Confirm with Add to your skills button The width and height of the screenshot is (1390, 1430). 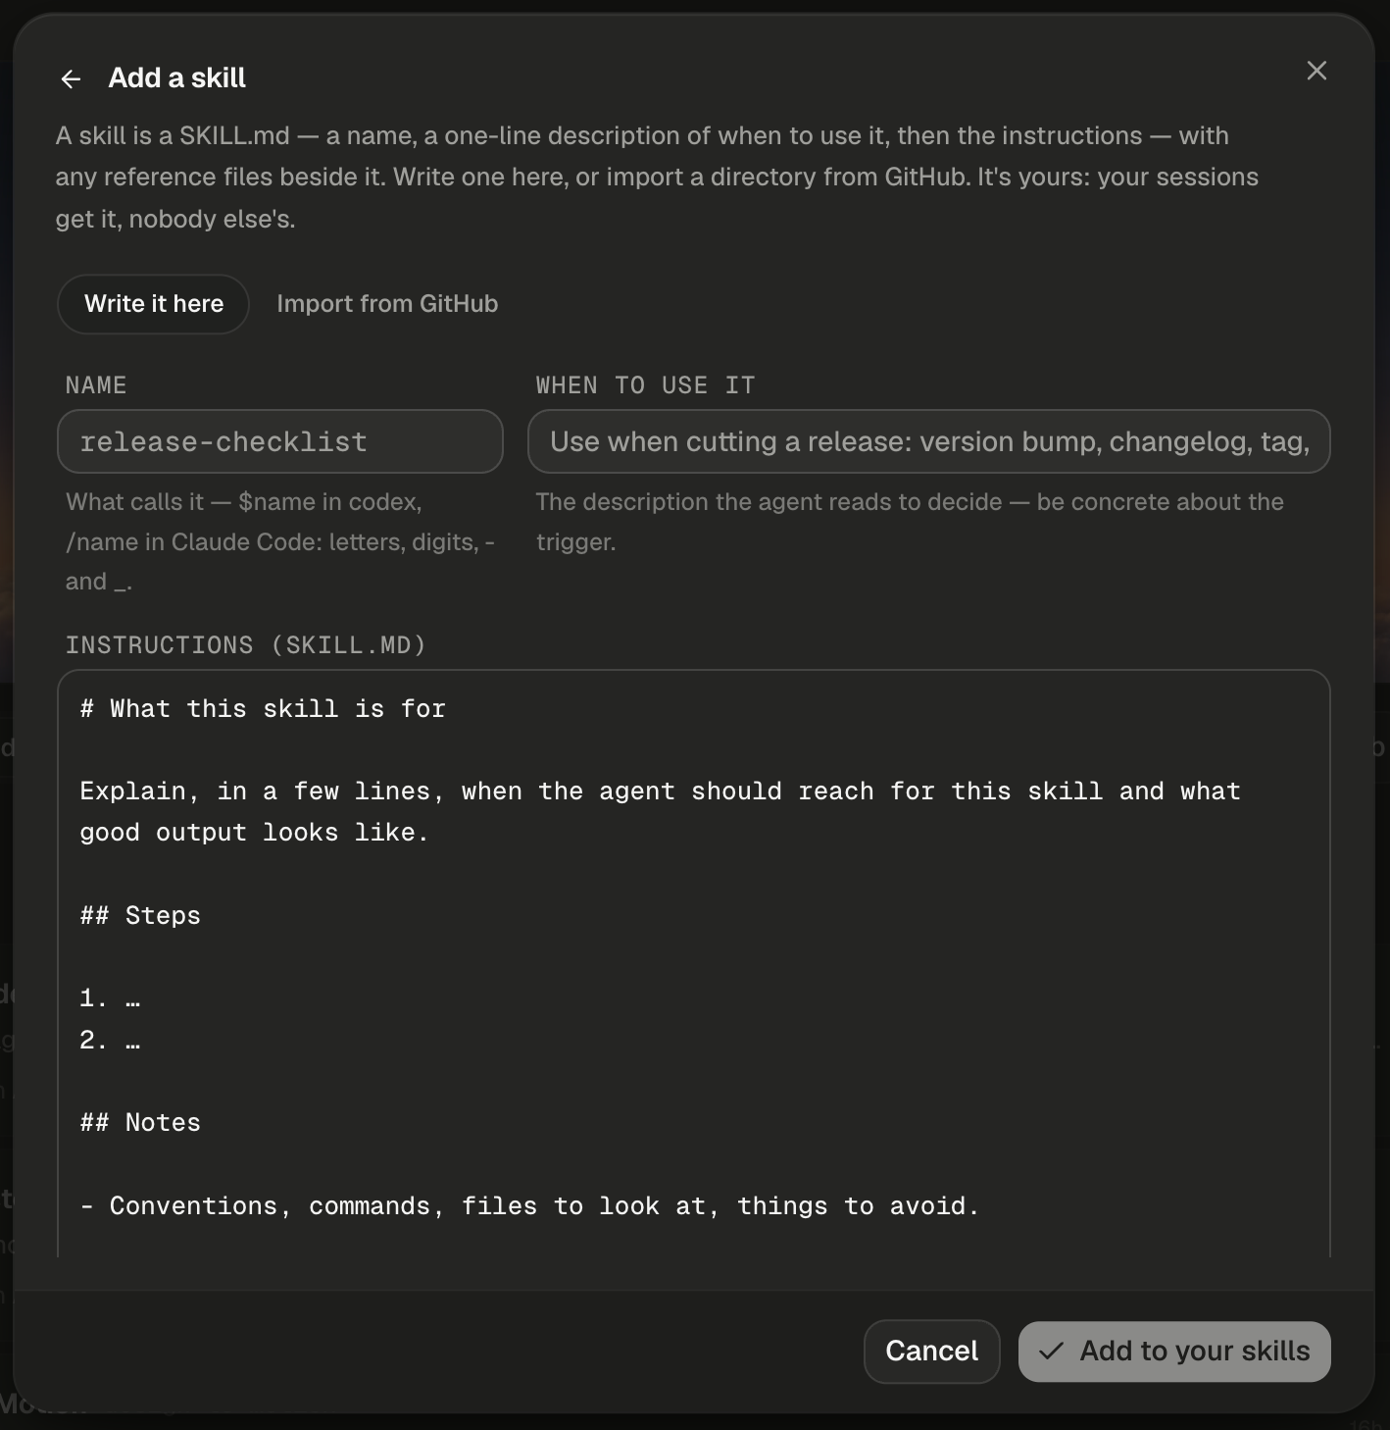point(1174,1352)
